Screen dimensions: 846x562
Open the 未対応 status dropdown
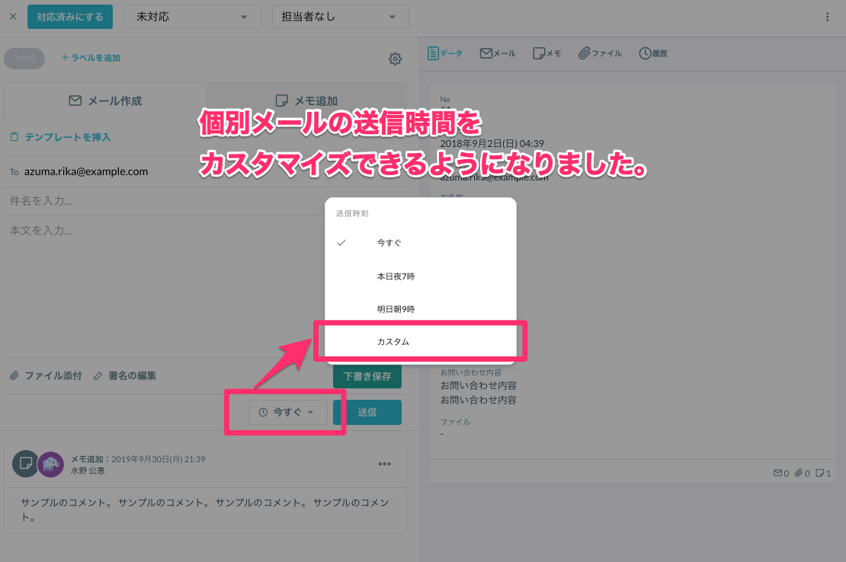click(x=192, y=16)
